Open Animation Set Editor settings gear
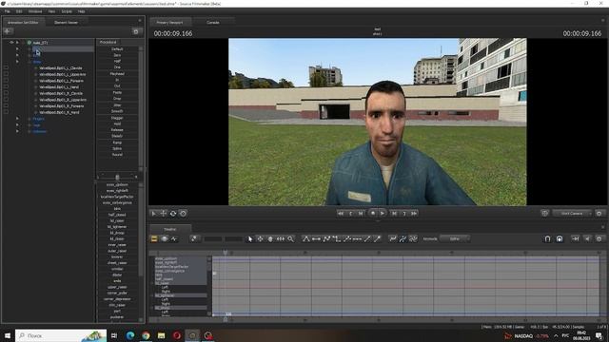 click(x=135, y=31)
